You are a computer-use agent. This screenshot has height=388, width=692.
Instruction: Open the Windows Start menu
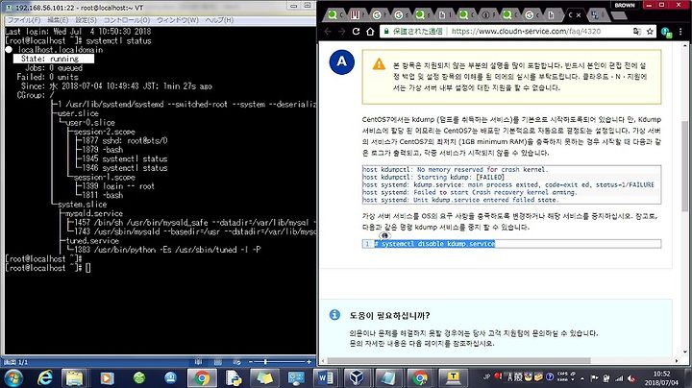click(13, 377)
